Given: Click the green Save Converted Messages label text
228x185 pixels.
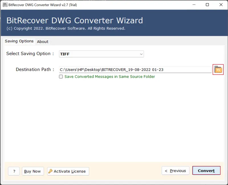Looking at the screenshot, I should point(109,77).
